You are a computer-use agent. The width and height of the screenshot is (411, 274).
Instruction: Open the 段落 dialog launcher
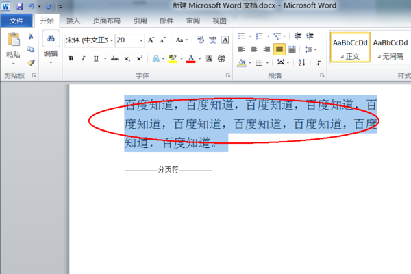click(x=322, y=75)
